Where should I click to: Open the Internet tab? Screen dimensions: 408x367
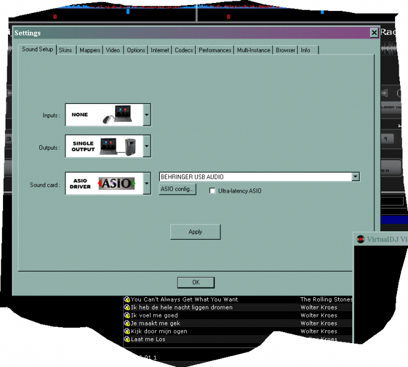click(x=160, y=50)
